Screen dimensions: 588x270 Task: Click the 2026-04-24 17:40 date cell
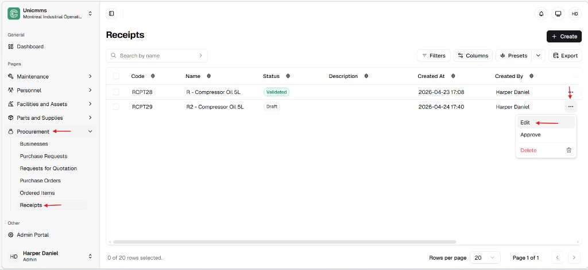(x=442, y=107)
